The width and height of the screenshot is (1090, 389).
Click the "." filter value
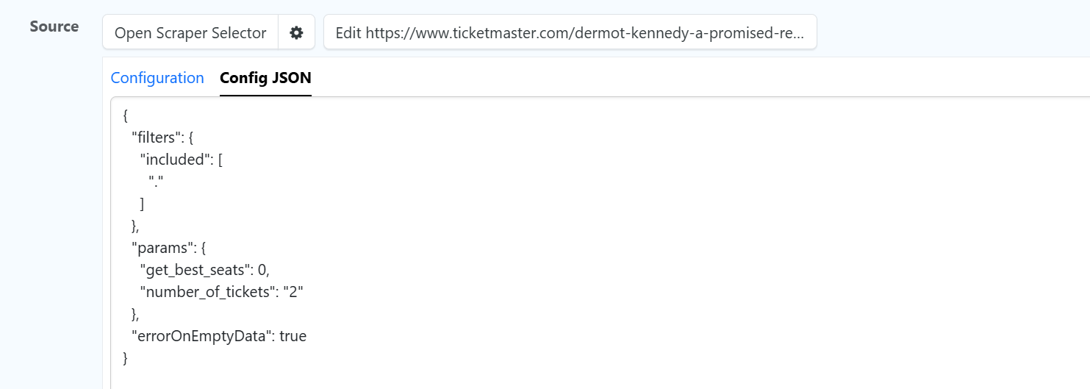pyautogui.click(x=155, y=182)
